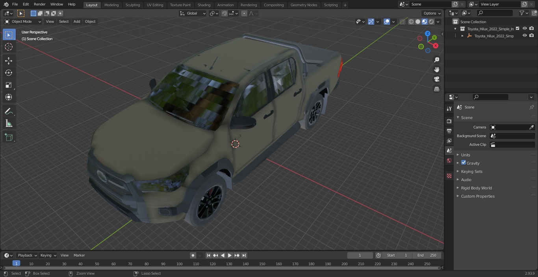This screenshot has height=277, width=538.
Task: Open the World properties tab
Action: pyautogui.click(x=449, y=161)
